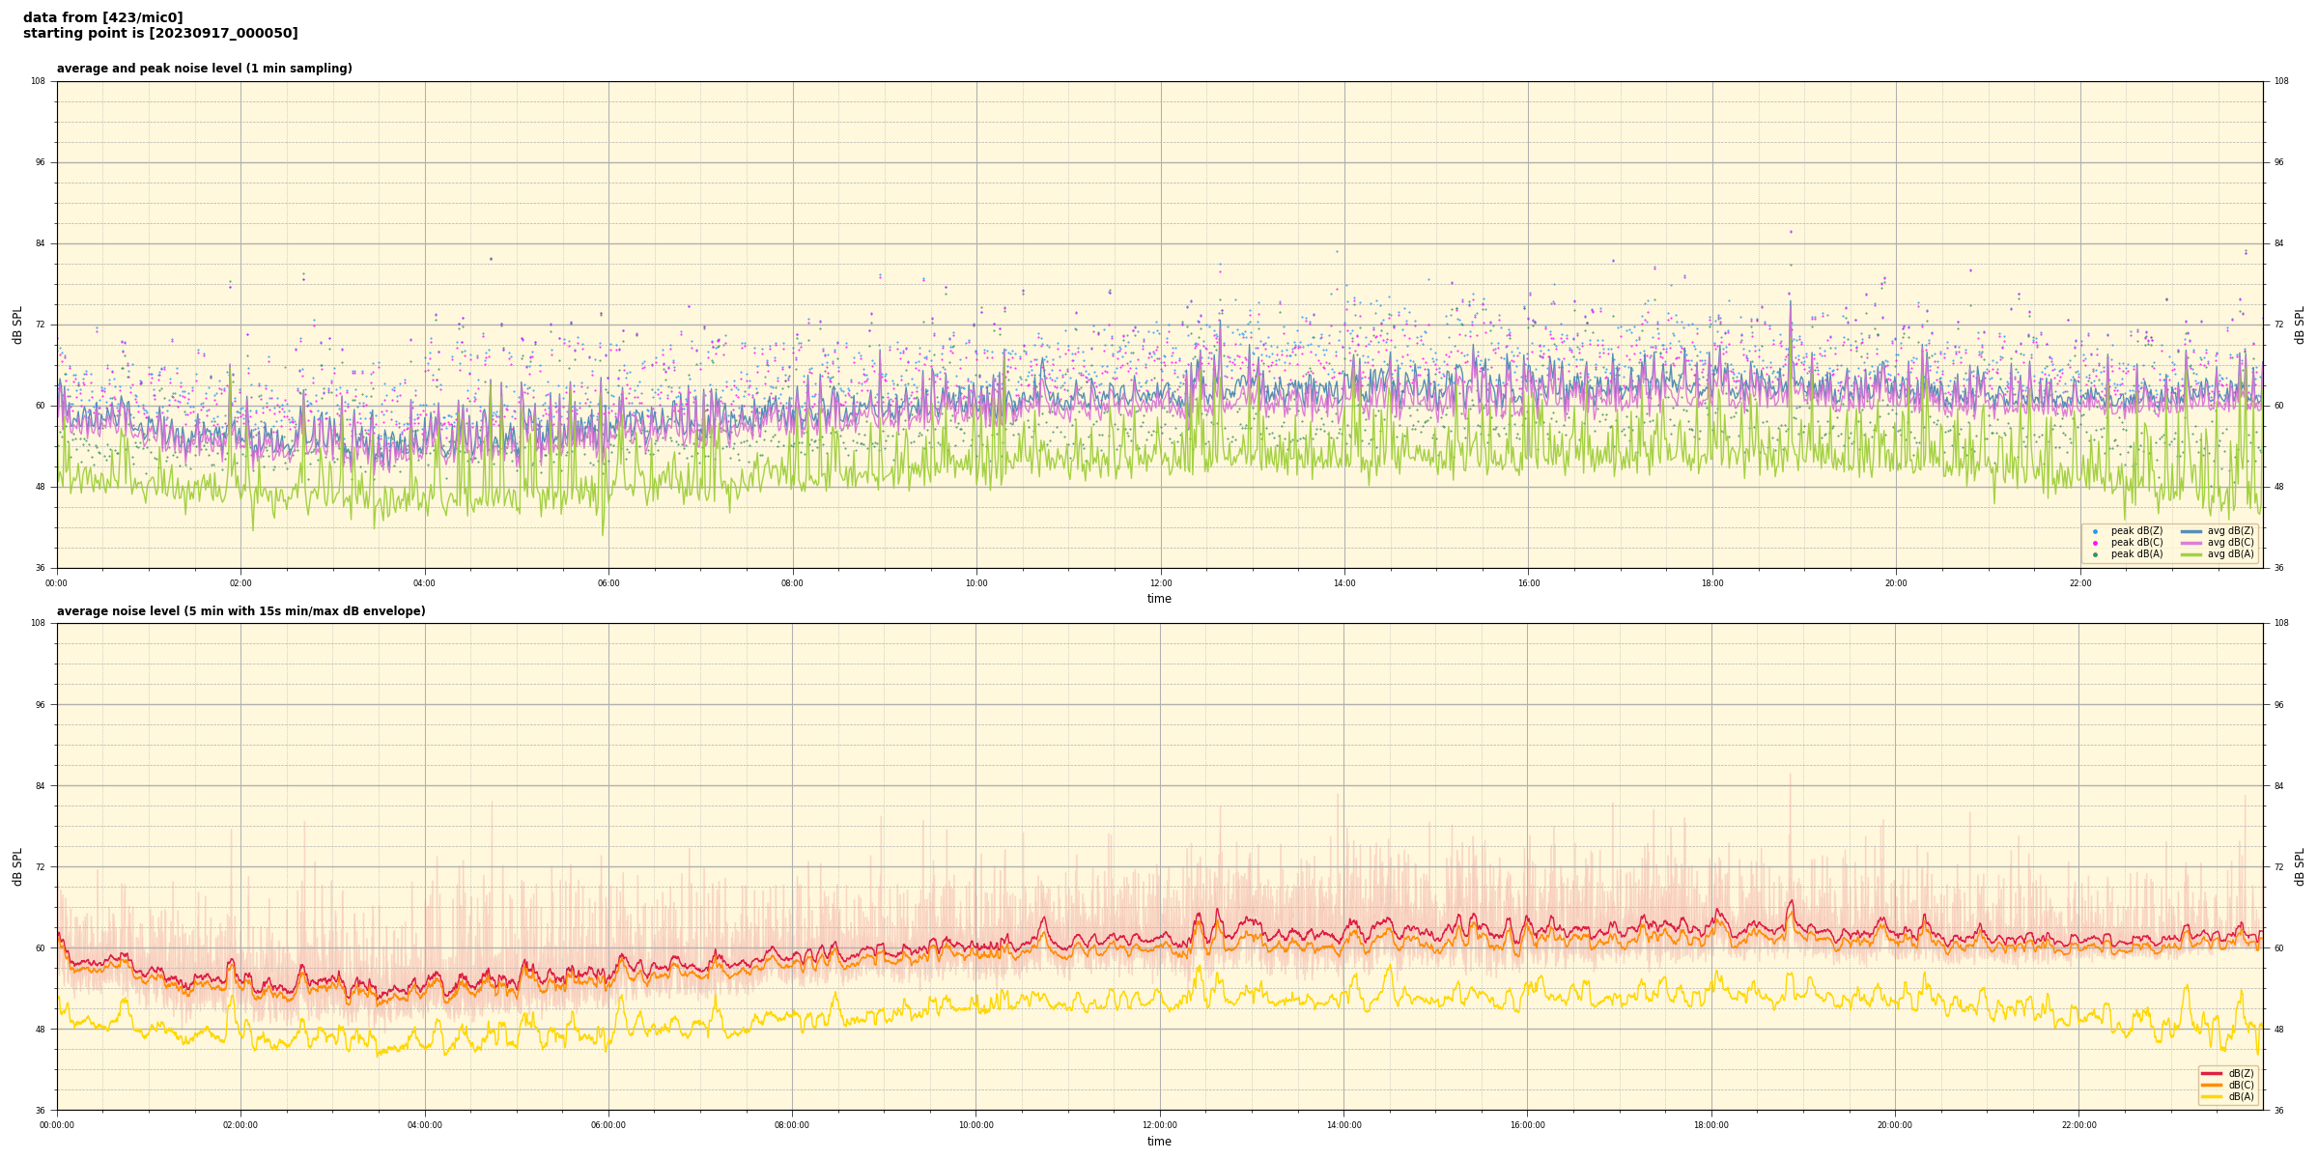2318x1159 pixels.
Task: Click the avg dB(A) legend line swatch
Action: (2191, 554)
